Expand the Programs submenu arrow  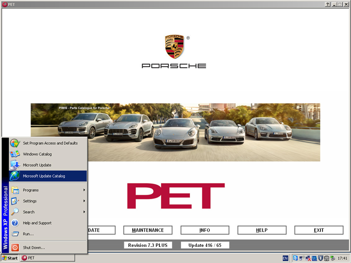click(84, 190)
